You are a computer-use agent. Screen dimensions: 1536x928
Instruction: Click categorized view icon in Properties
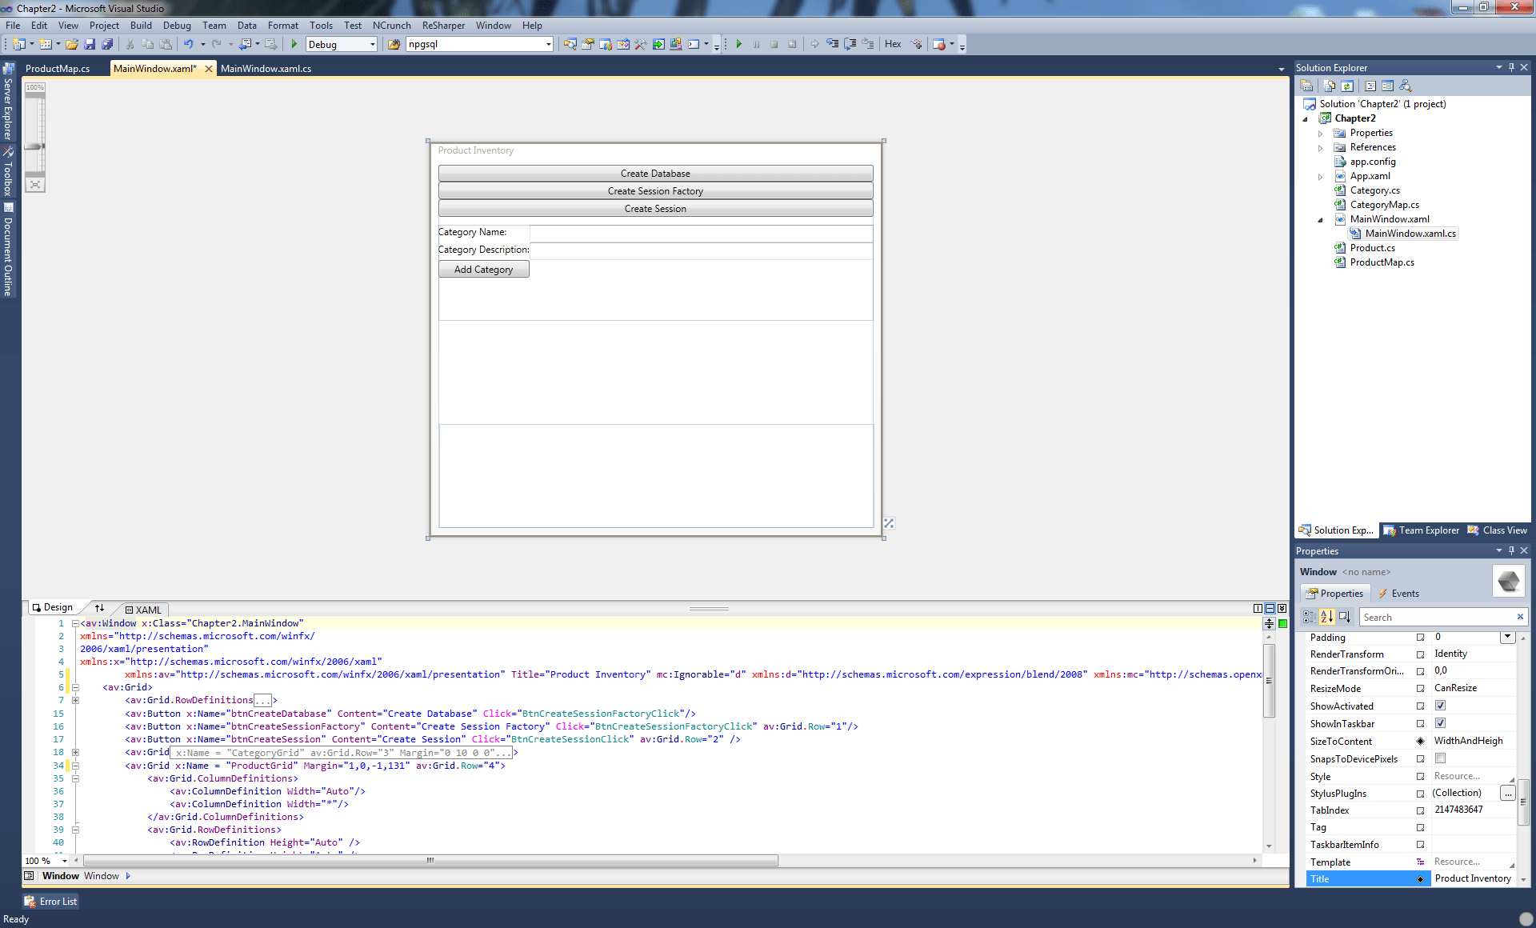[x=1309, y=617]
